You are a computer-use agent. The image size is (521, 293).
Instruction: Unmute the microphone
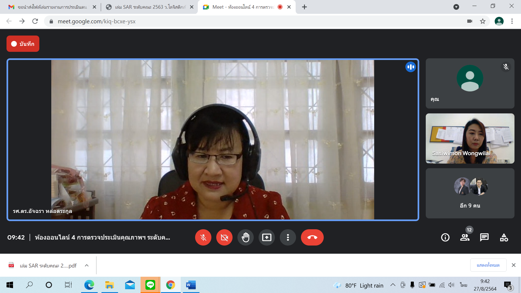point(203,237)
